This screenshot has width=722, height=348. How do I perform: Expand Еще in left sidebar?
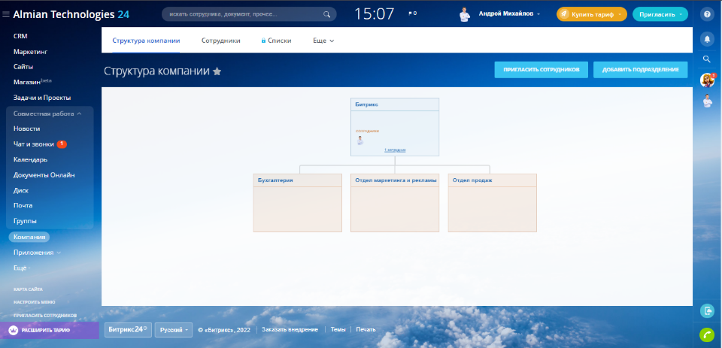pyautogui.click(x=22, y=268)
